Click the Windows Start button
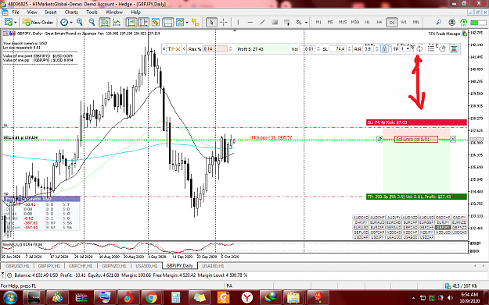 coord(10,298)
